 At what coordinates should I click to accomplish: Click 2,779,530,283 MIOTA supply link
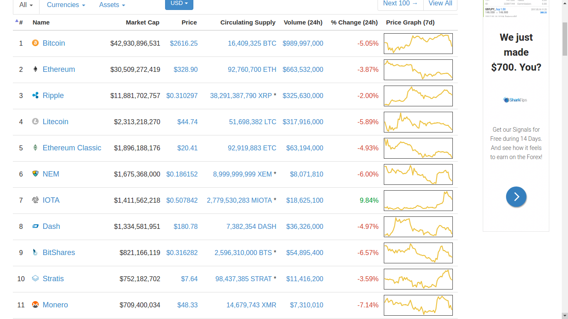[240, 200]
